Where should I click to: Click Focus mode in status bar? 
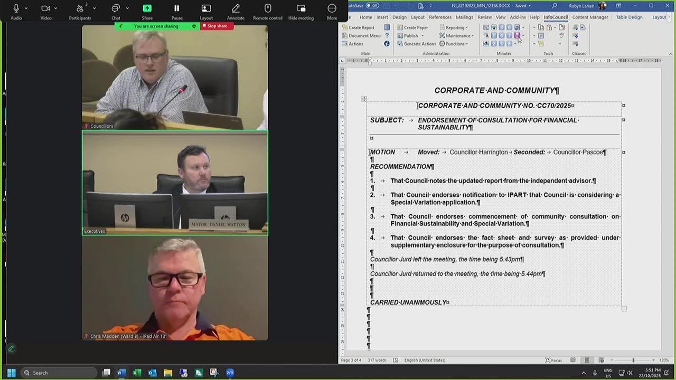(x=553, y=360)
